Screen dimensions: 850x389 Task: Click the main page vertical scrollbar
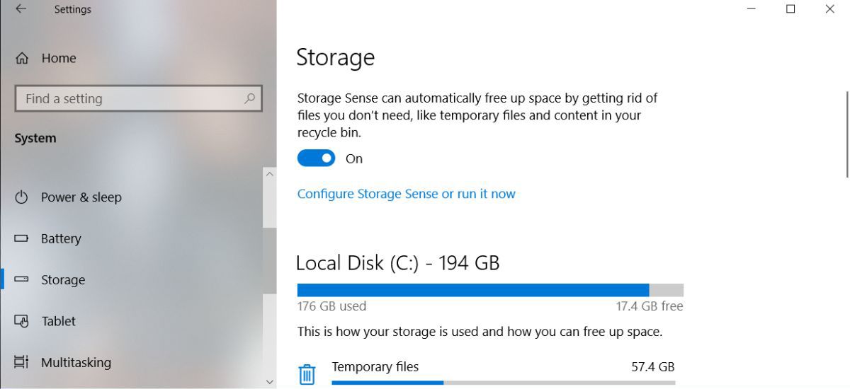click(847, 134)
